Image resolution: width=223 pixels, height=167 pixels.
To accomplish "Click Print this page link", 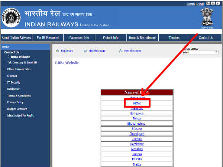I will click(133, 51).
